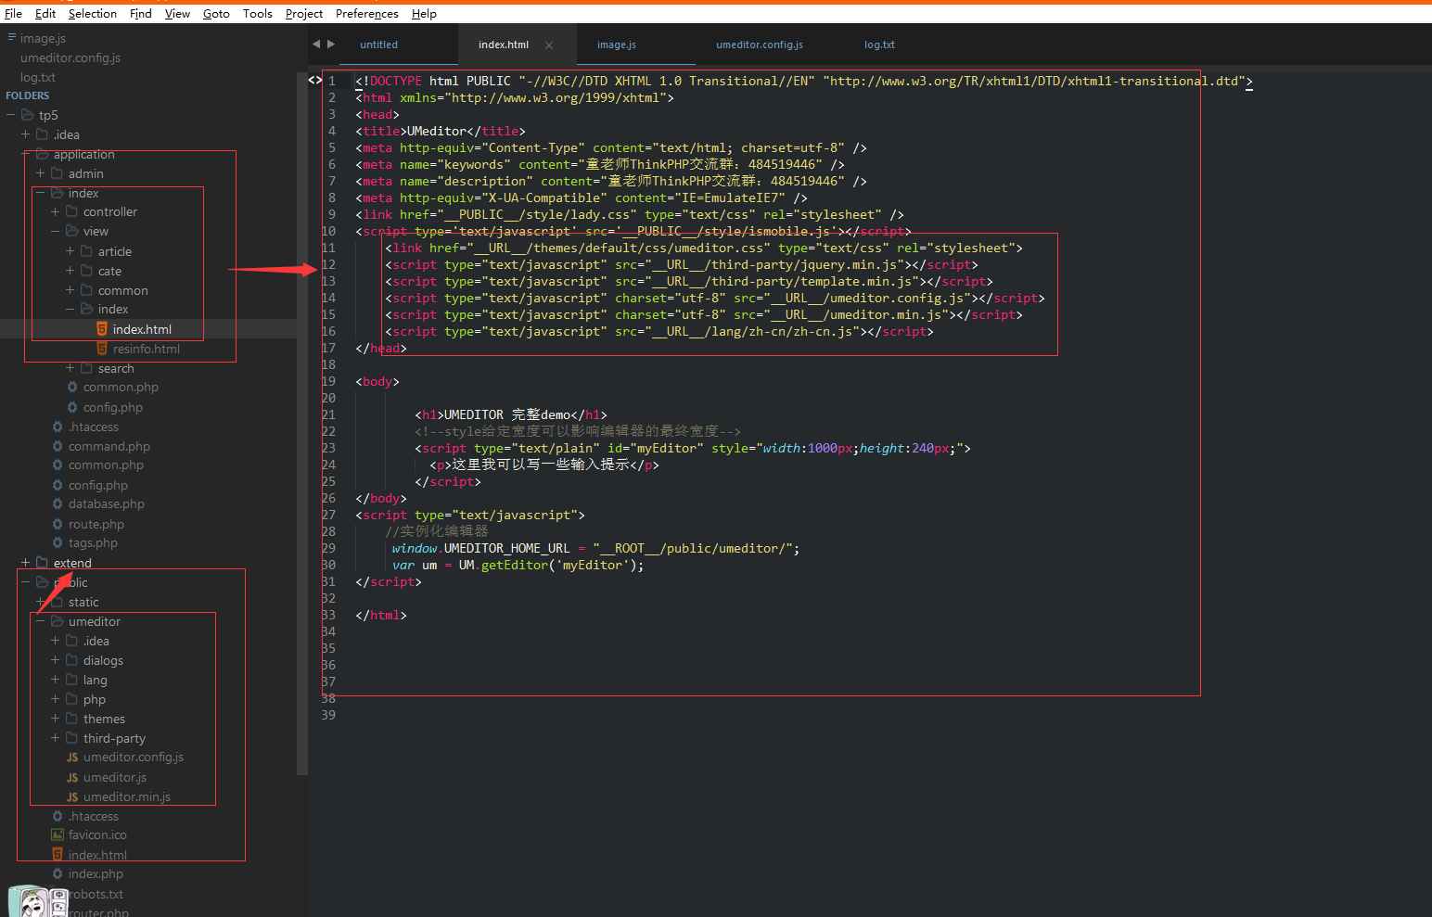
Task: Open resinfo.html in the sidebar
Action: [x=146, y=349]
